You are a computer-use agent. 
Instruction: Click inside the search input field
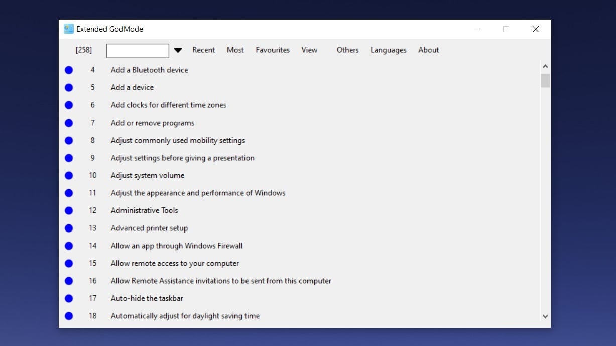[138, 51]
